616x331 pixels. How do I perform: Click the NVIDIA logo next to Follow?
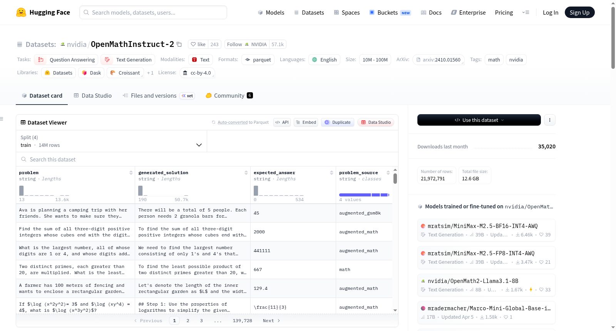(x=247, y=44)
